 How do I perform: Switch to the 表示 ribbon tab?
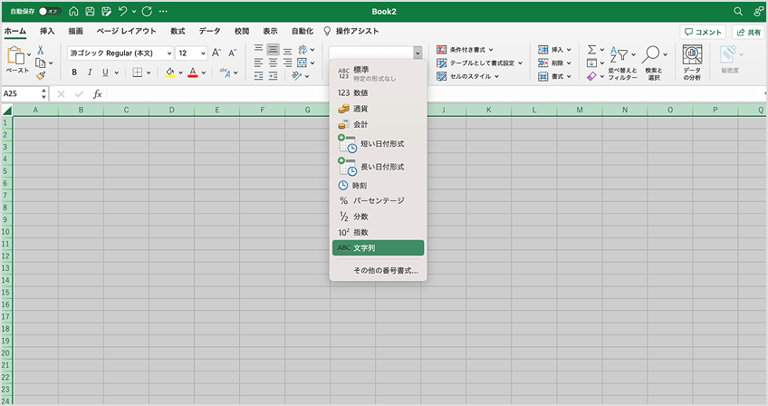(270, 32)
